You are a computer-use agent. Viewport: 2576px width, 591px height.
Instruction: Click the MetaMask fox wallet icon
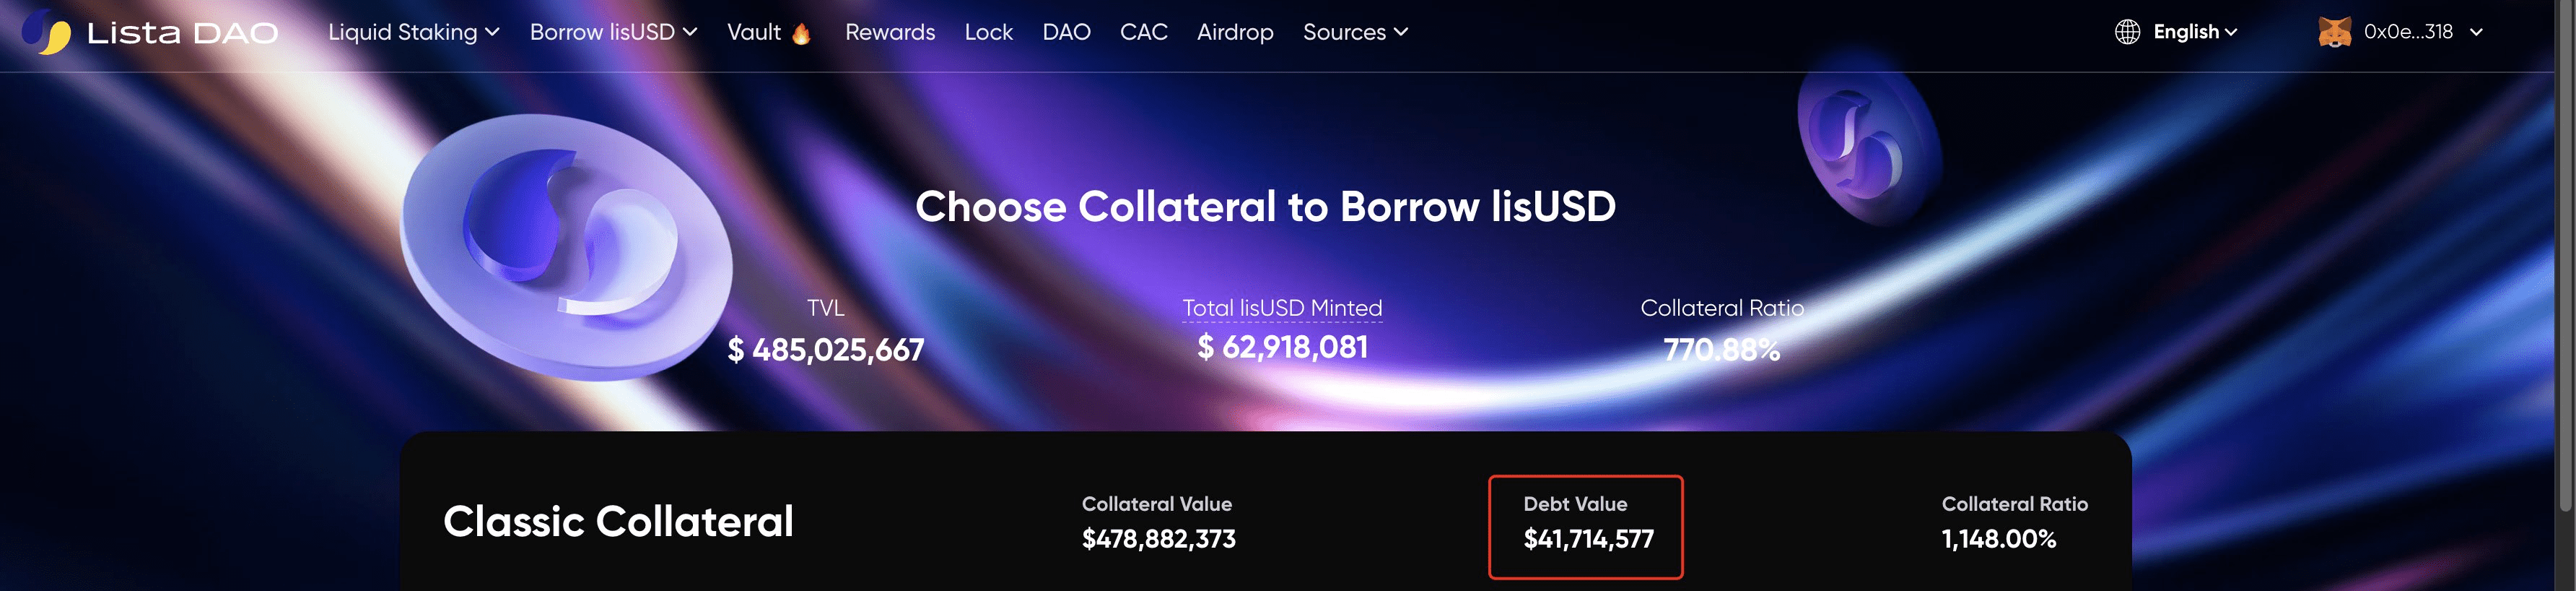pos(2334,32)
